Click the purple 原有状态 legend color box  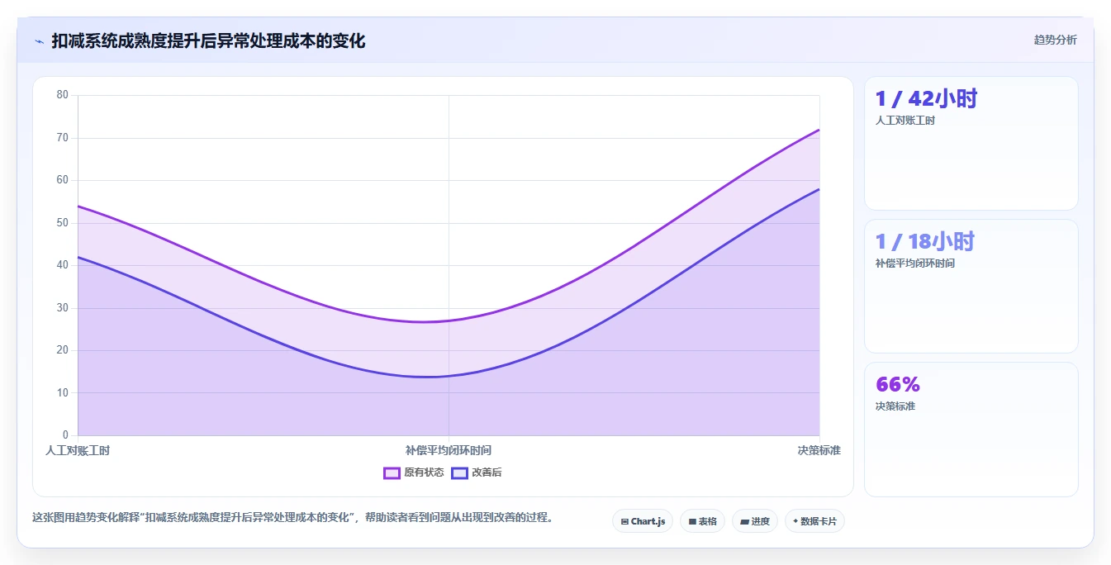pyautogui.click(x=392, y=472)
